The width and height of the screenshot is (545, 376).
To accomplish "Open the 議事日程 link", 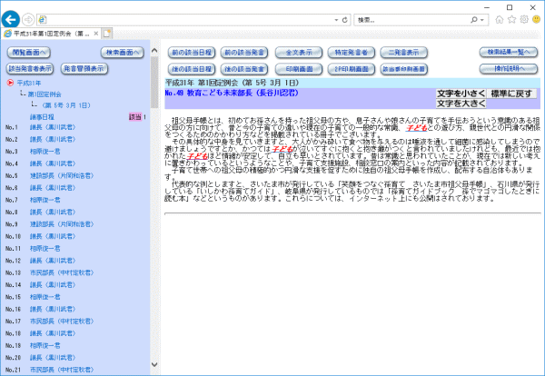I will [42, 117].
